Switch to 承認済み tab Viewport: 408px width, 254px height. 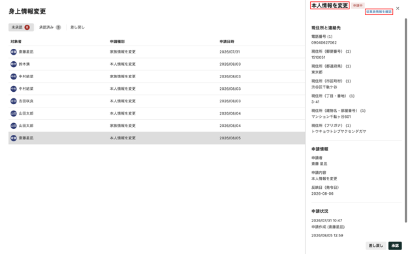[50, 27]
